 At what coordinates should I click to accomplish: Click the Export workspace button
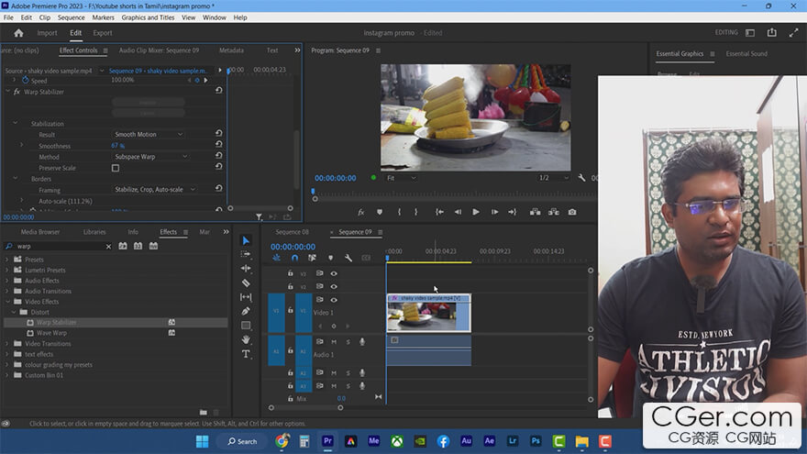(x=103, y=33)
